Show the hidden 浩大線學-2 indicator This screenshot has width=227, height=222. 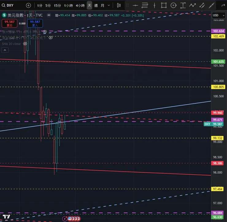[51, 38]
